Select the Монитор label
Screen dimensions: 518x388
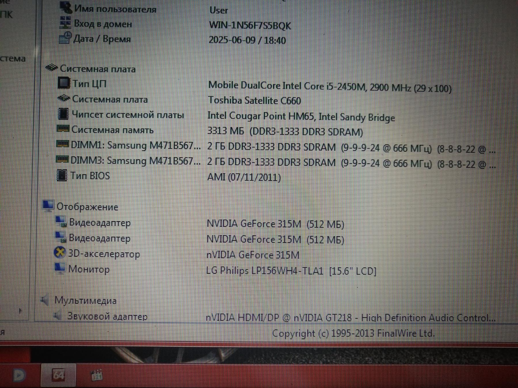point(89,269)
